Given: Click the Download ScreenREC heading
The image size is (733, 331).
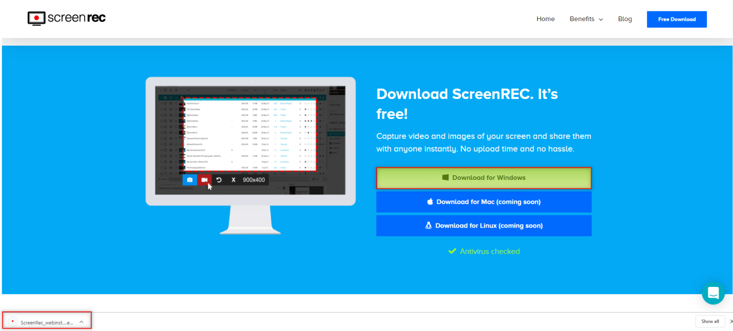Looking at the screenshot, I should [467, 104].
